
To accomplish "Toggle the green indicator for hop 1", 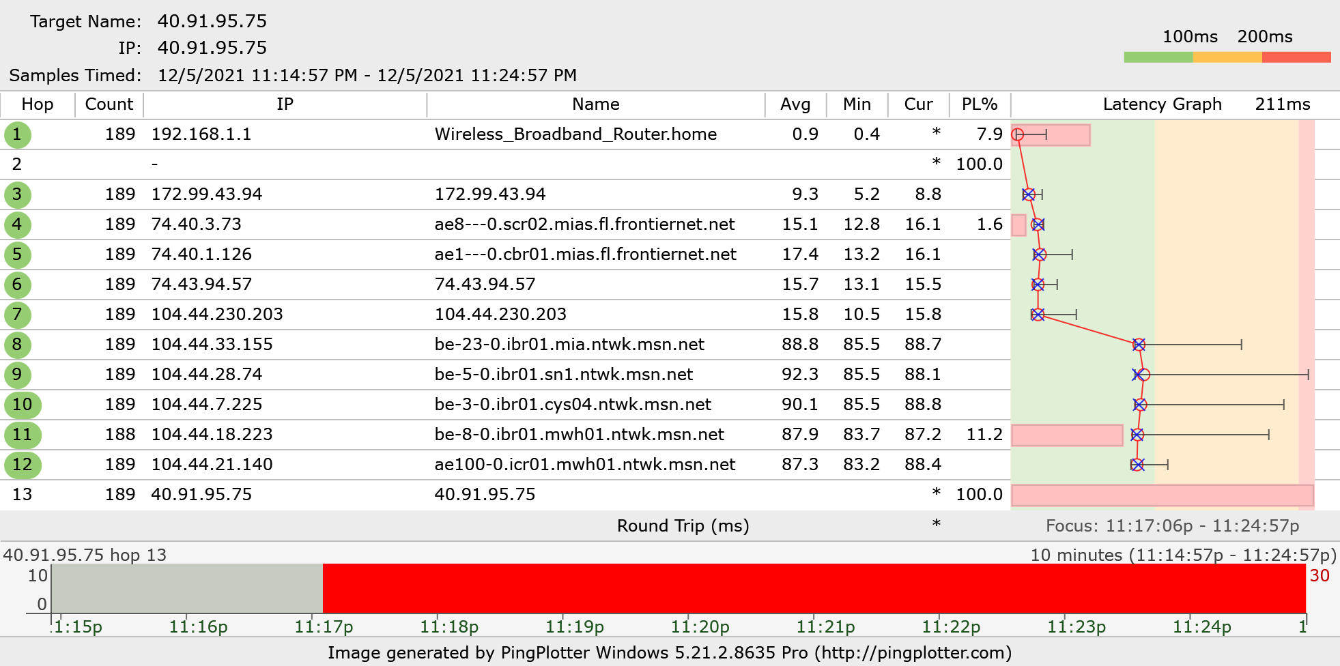I will 18,134.
